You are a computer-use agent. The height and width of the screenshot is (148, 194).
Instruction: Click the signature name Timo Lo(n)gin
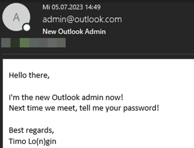32,141
